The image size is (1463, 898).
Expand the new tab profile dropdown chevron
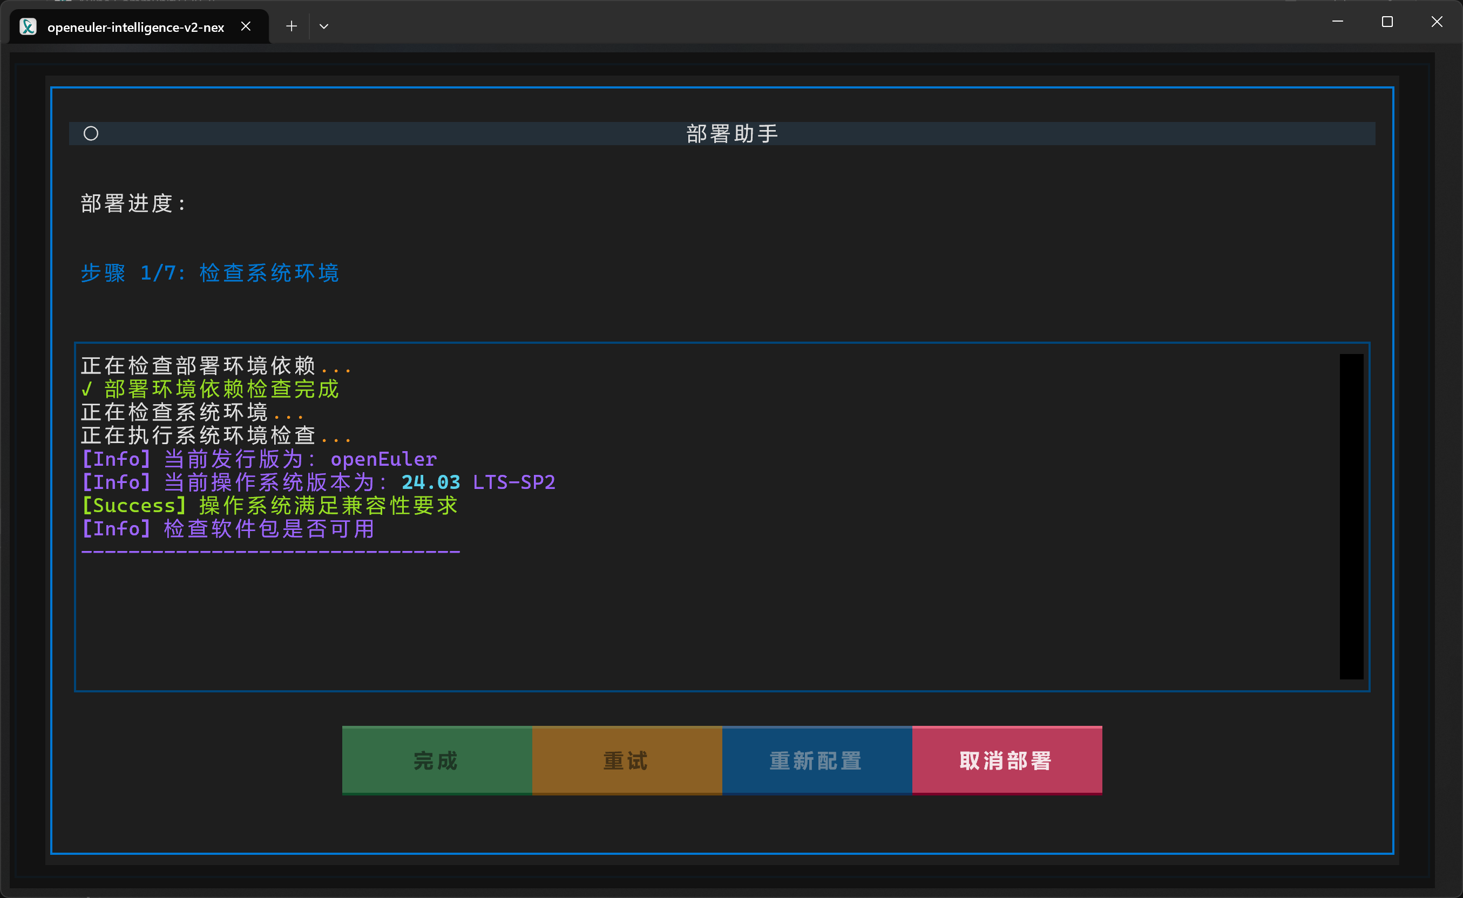(324, 26)
